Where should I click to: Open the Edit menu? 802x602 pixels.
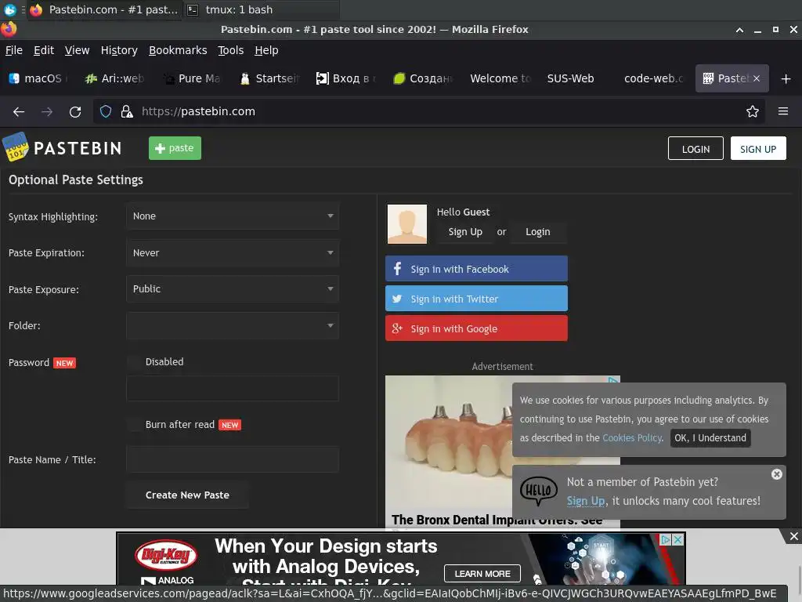(x=44, y=50)
